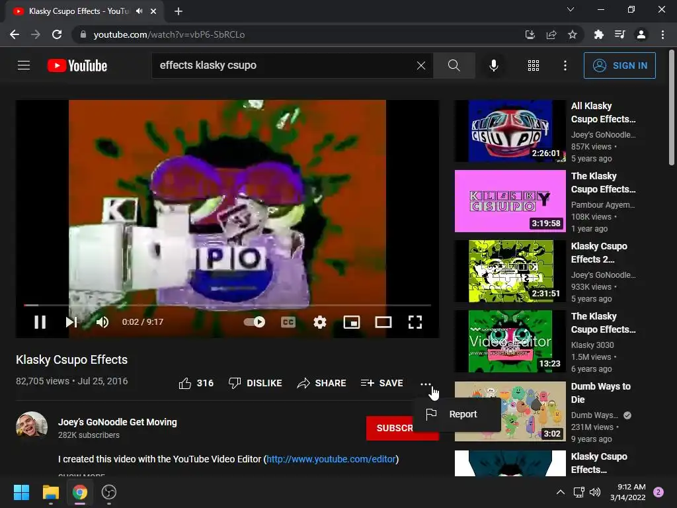Open the pink 3:19:58 video thumbnail

pos(510,201)
